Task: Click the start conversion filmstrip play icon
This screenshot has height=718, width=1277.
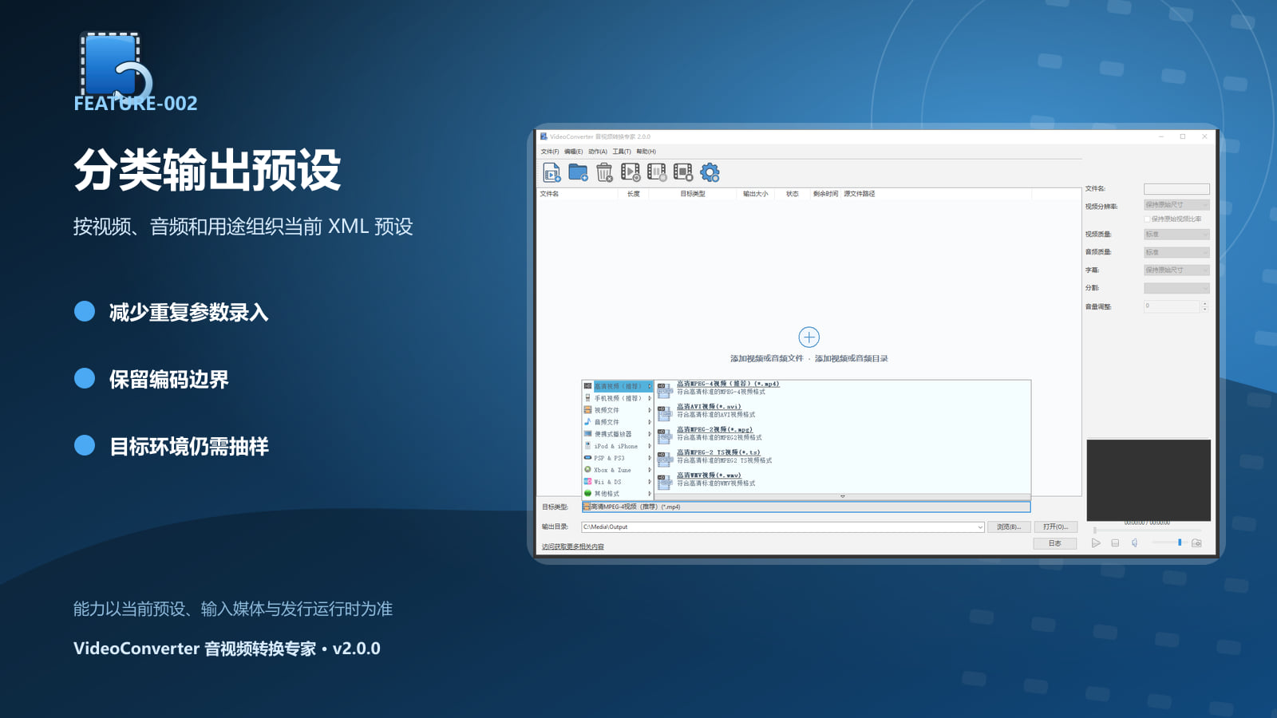Action: point(631,172)
